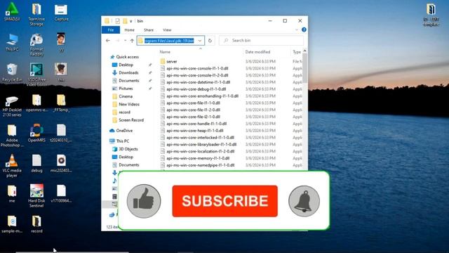Viewport: 449px width, 253px height.
Task: Sort files by Type column
Action: 297,52
